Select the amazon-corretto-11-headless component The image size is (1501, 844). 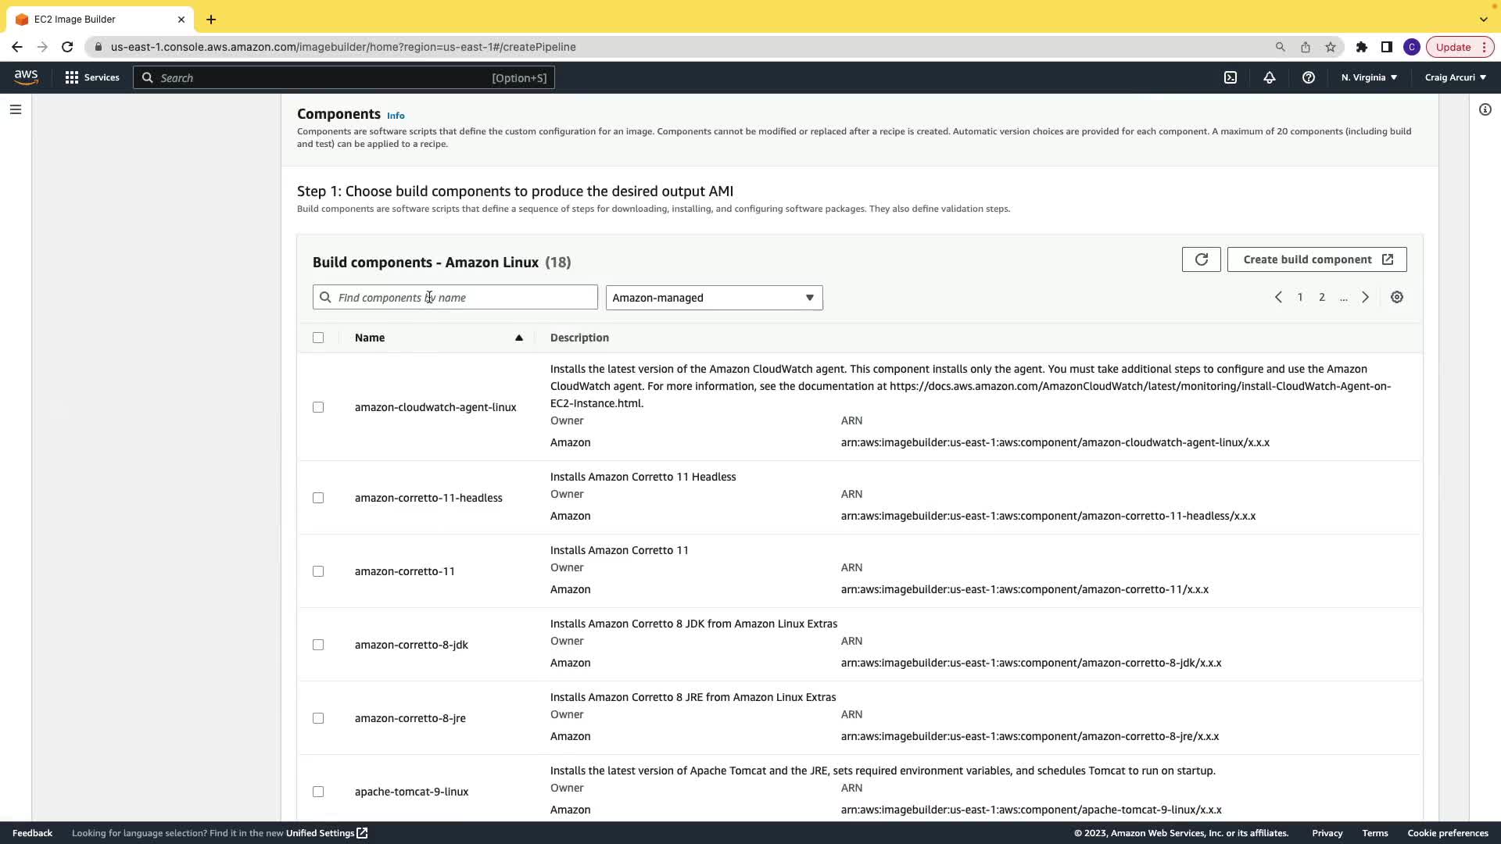[x=318, y=498]
